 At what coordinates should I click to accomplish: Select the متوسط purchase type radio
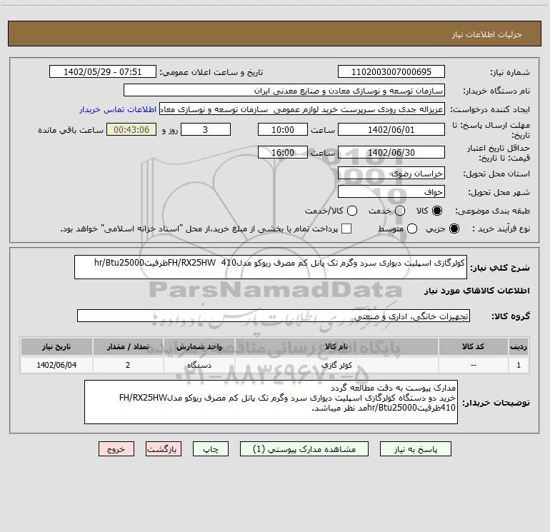click(412, 229)
